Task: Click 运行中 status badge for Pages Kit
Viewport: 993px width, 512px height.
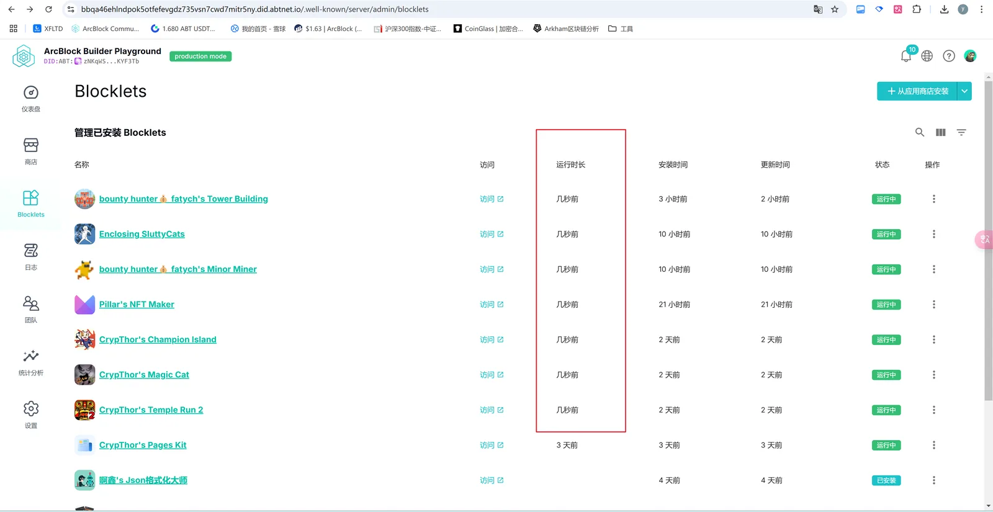Action: [886, 446]
